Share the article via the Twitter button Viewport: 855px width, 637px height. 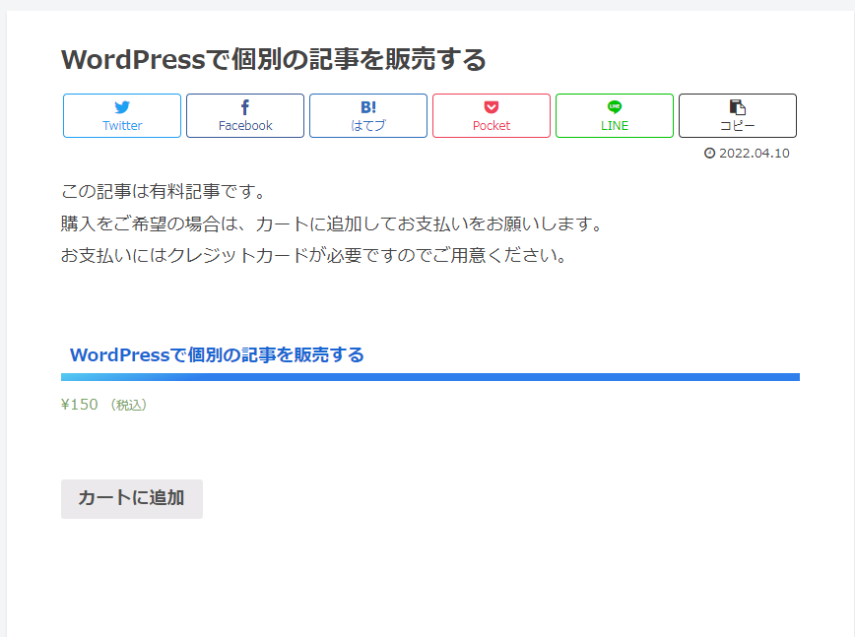click(x=122, y=115)
